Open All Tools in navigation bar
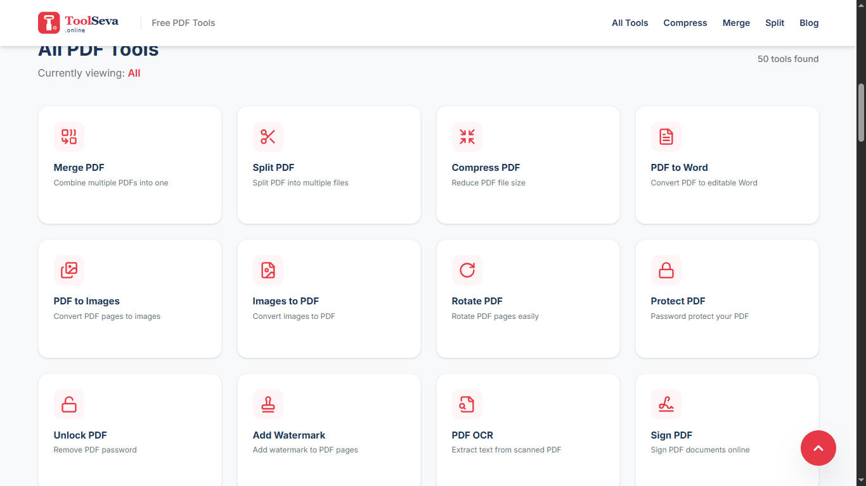This screenshot has height=486, width=866. [x=630, y=23]
